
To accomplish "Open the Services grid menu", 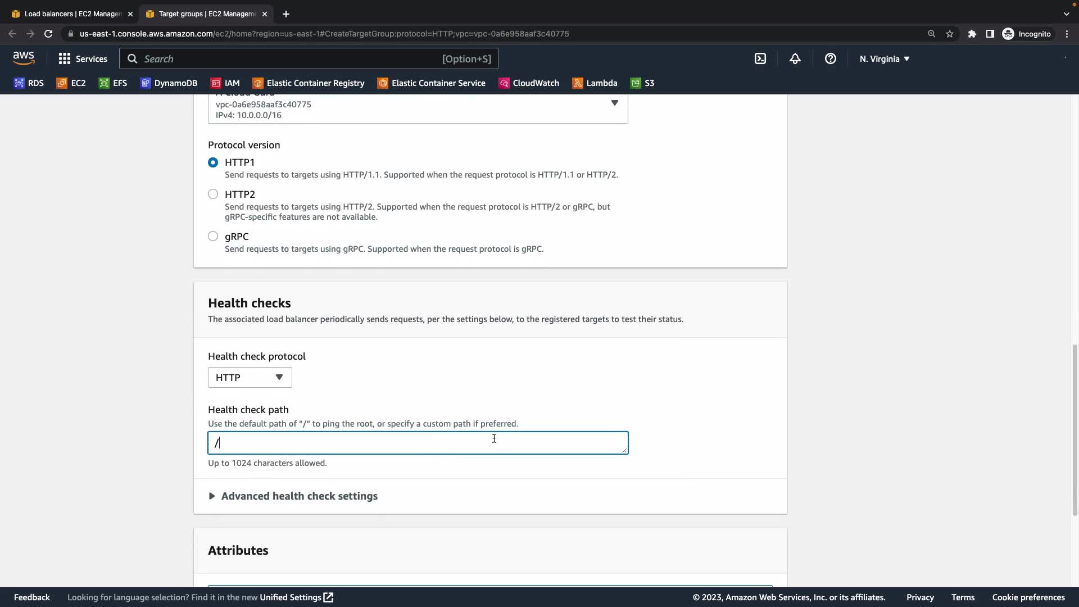I will click(x=83, y=58).
